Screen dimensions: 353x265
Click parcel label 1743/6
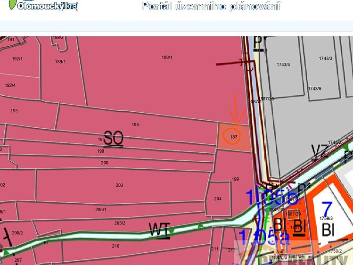click(314, 89)
